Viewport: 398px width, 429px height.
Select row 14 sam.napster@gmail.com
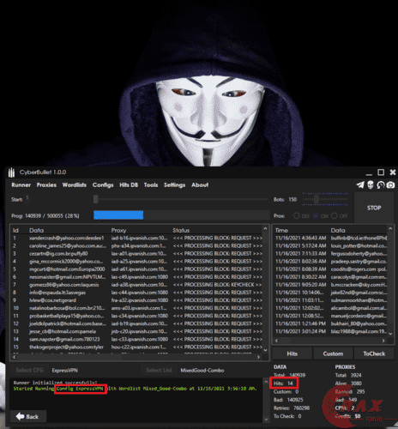point(137,339)
